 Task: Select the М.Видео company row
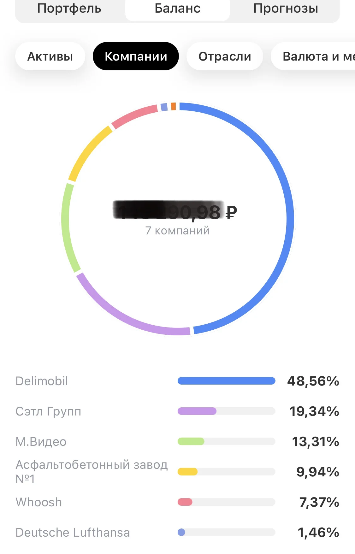pyautogui.click(x=177, y=441)
